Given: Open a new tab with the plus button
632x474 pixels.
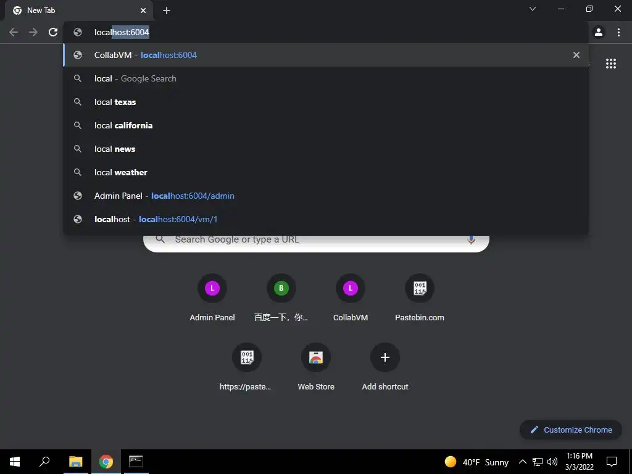Looking at the screenshot, I should tap(167, 10).
